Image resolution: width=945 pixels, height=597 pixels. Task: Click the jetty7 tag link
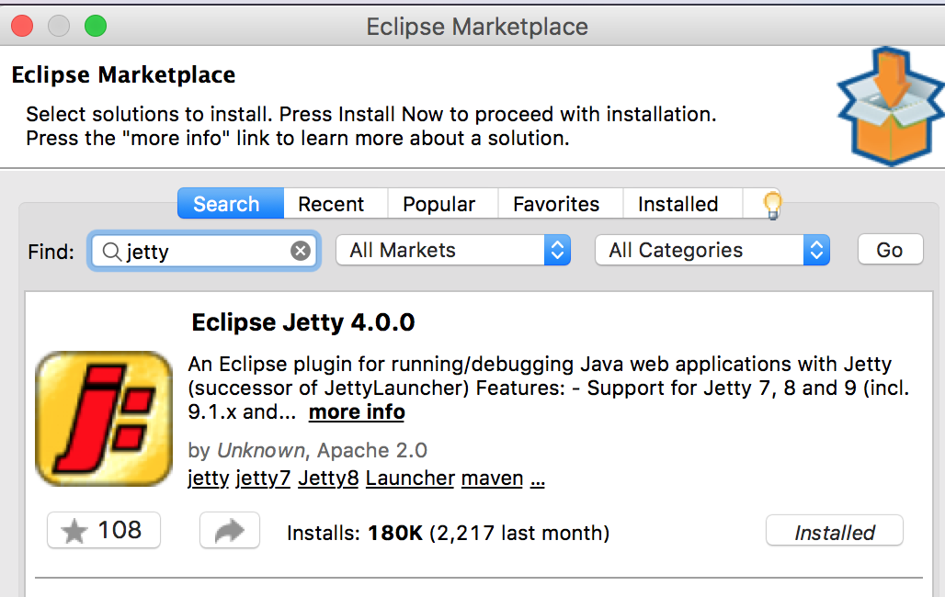click(x=263, y=479)
